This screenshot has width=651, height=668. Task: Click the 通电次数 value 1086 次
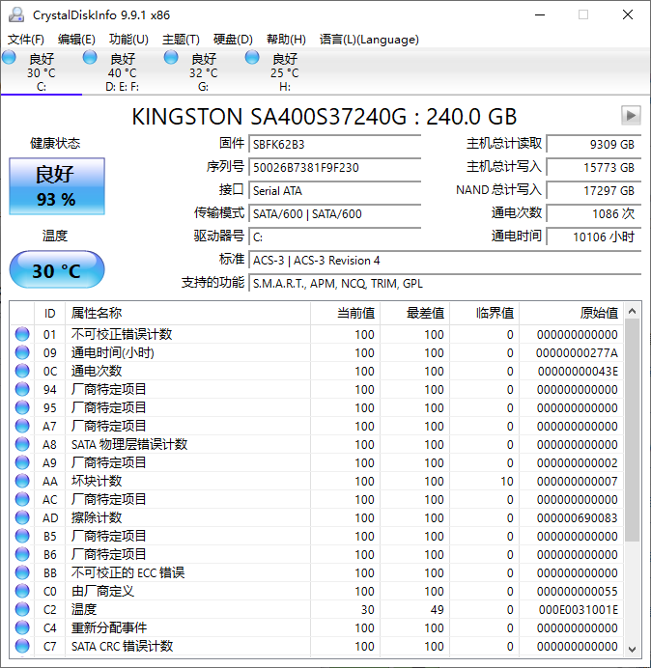(x=594, y=213)
